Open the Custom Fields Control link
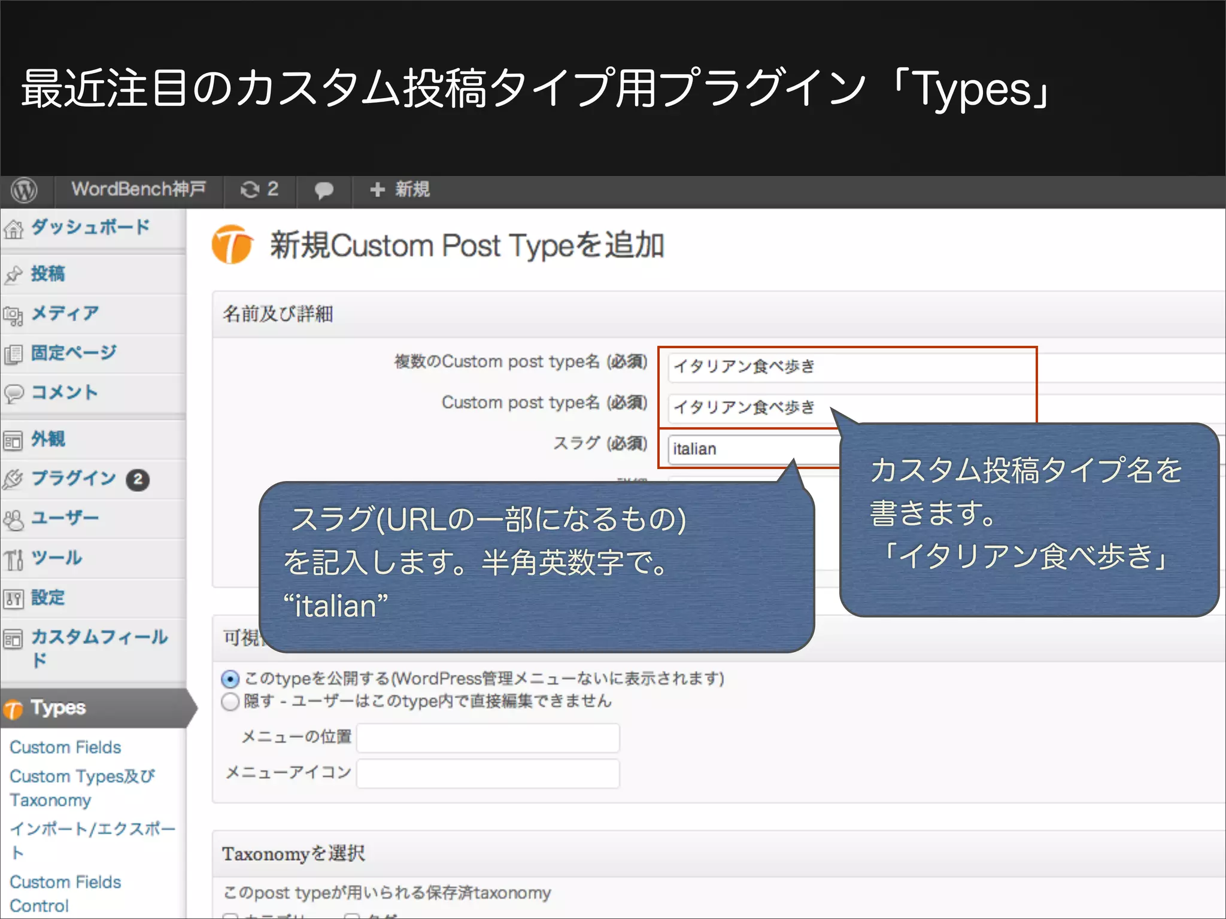Image resolution: width=1226 pixels, height=919 pixels. 65,893
